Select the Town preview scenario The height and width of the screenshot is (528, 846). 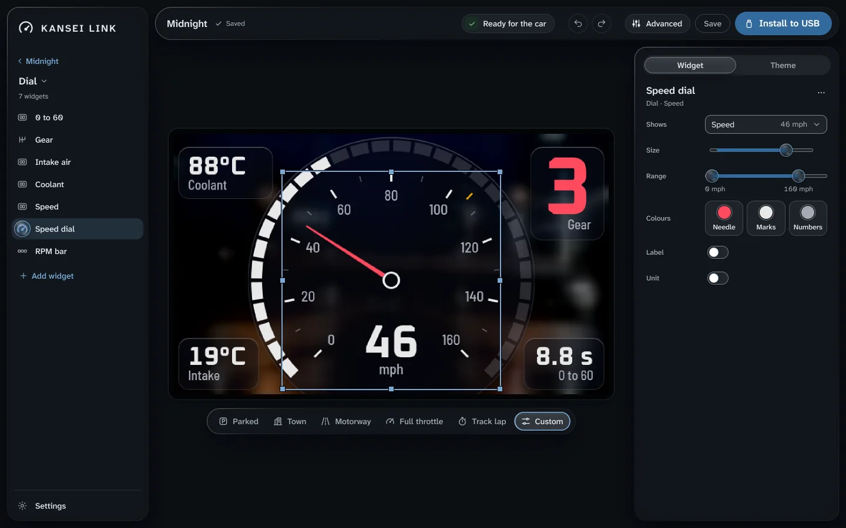click(x=290, y=421)
